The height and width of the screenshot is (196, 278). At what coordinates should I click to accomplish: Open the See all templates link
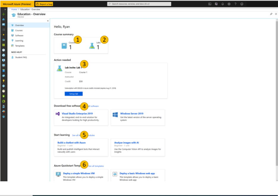coord(96,166)
